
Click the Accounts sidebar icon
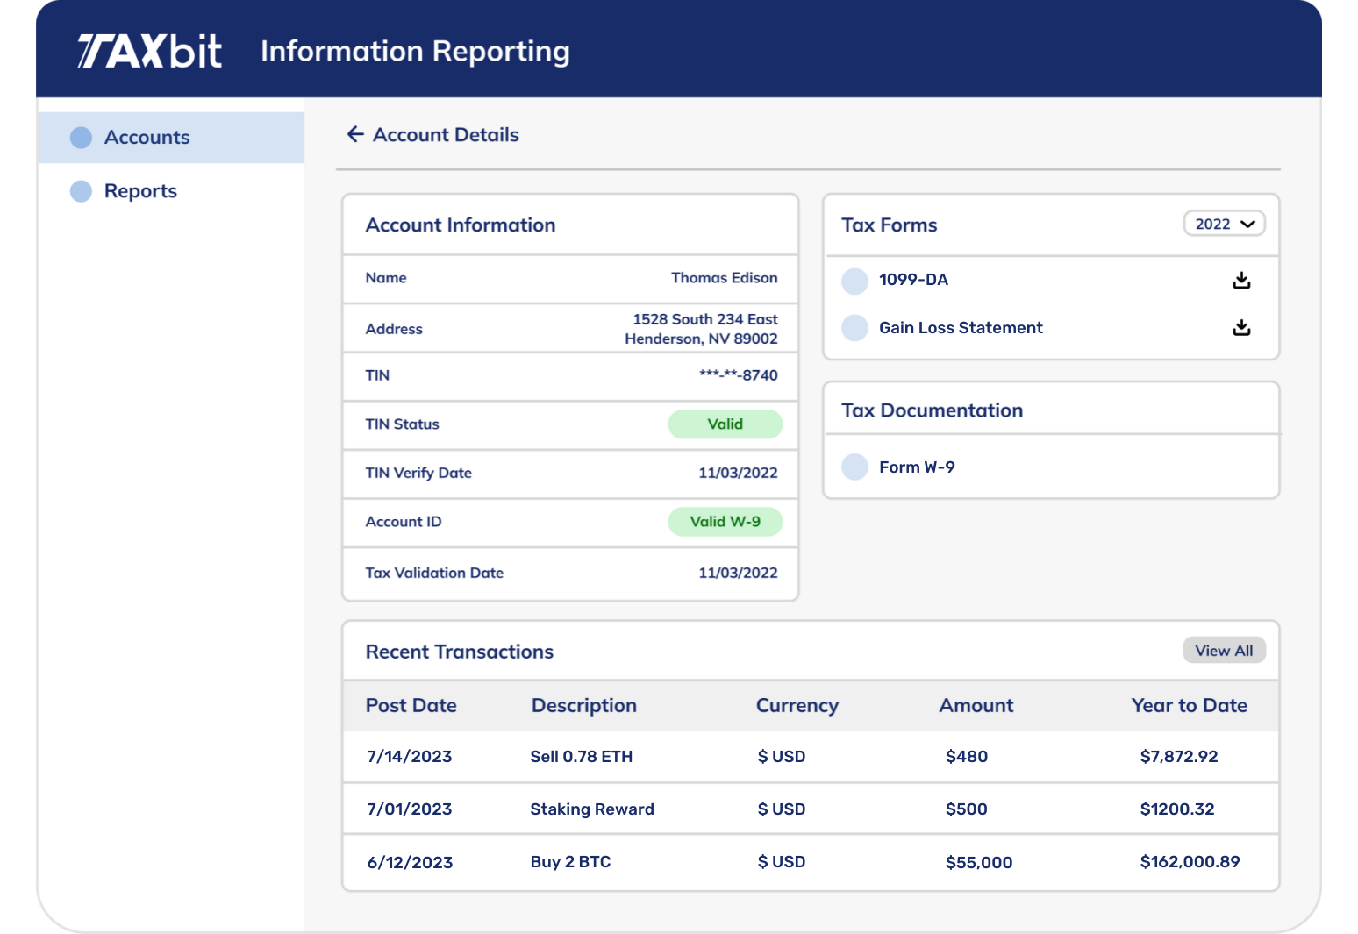pos(81,137)
